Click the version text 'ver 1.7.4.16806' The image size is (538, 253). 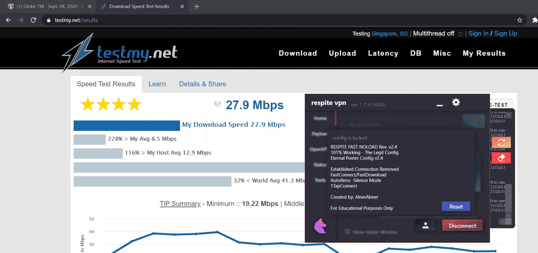tap(368, 105)
